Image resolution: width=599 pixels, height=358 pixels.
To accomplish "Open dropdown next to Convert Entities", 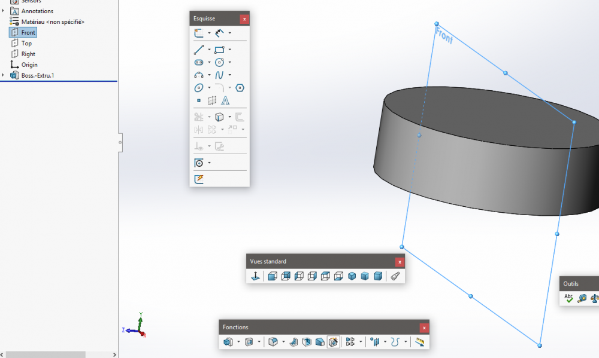I will tap(229, 117).
